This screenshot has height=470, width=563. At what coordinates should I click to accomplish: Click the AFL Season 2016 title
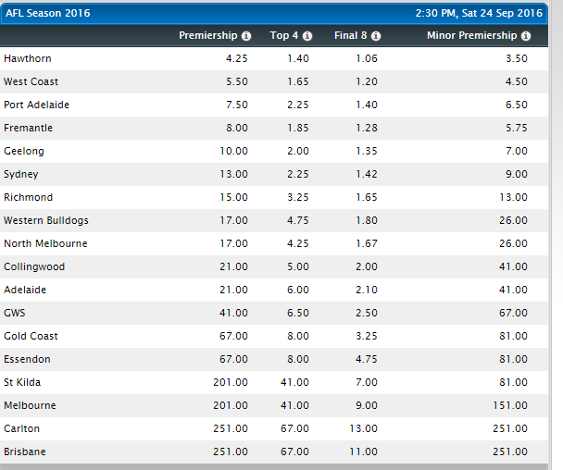click(x=44, y=12)
